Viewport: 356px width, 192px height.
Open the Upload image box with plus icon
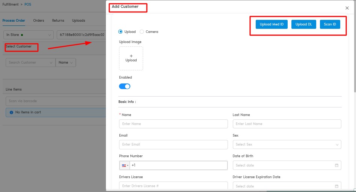coord(131,58)
